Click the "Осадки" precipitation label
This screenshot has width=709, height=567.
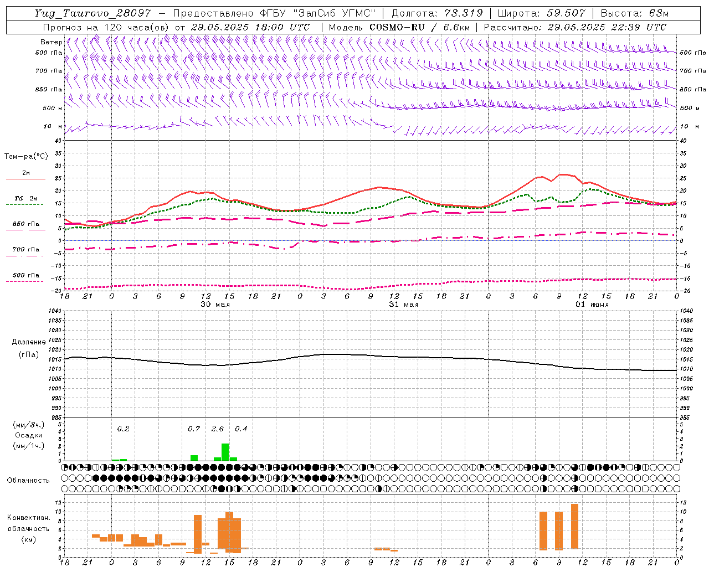pos(28,435)
